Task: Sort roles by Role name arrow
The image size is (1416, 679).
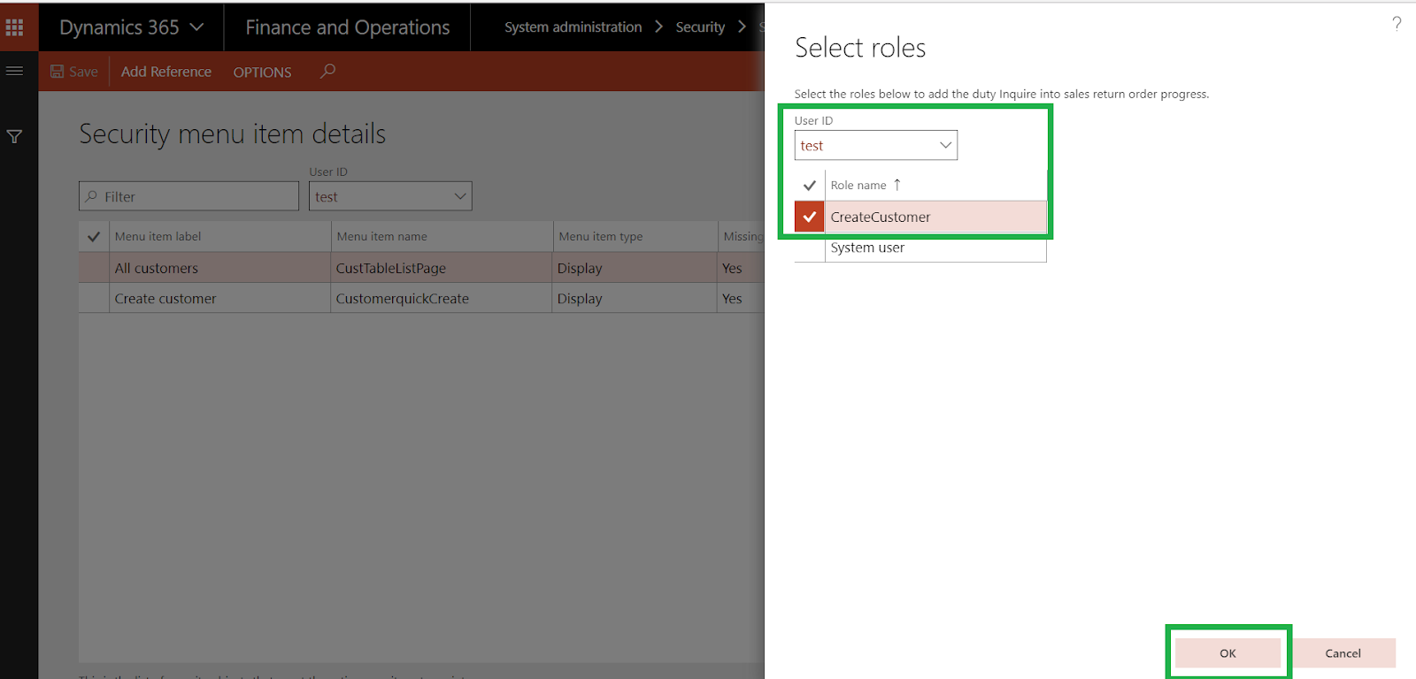Action: click(897, 185)
